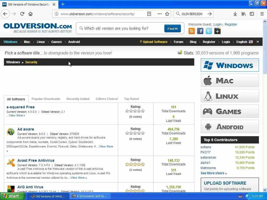This screenshot has height=200, width=267.
Task: Switch to the Recently Added tab
Action: click(x=78, y=99)
